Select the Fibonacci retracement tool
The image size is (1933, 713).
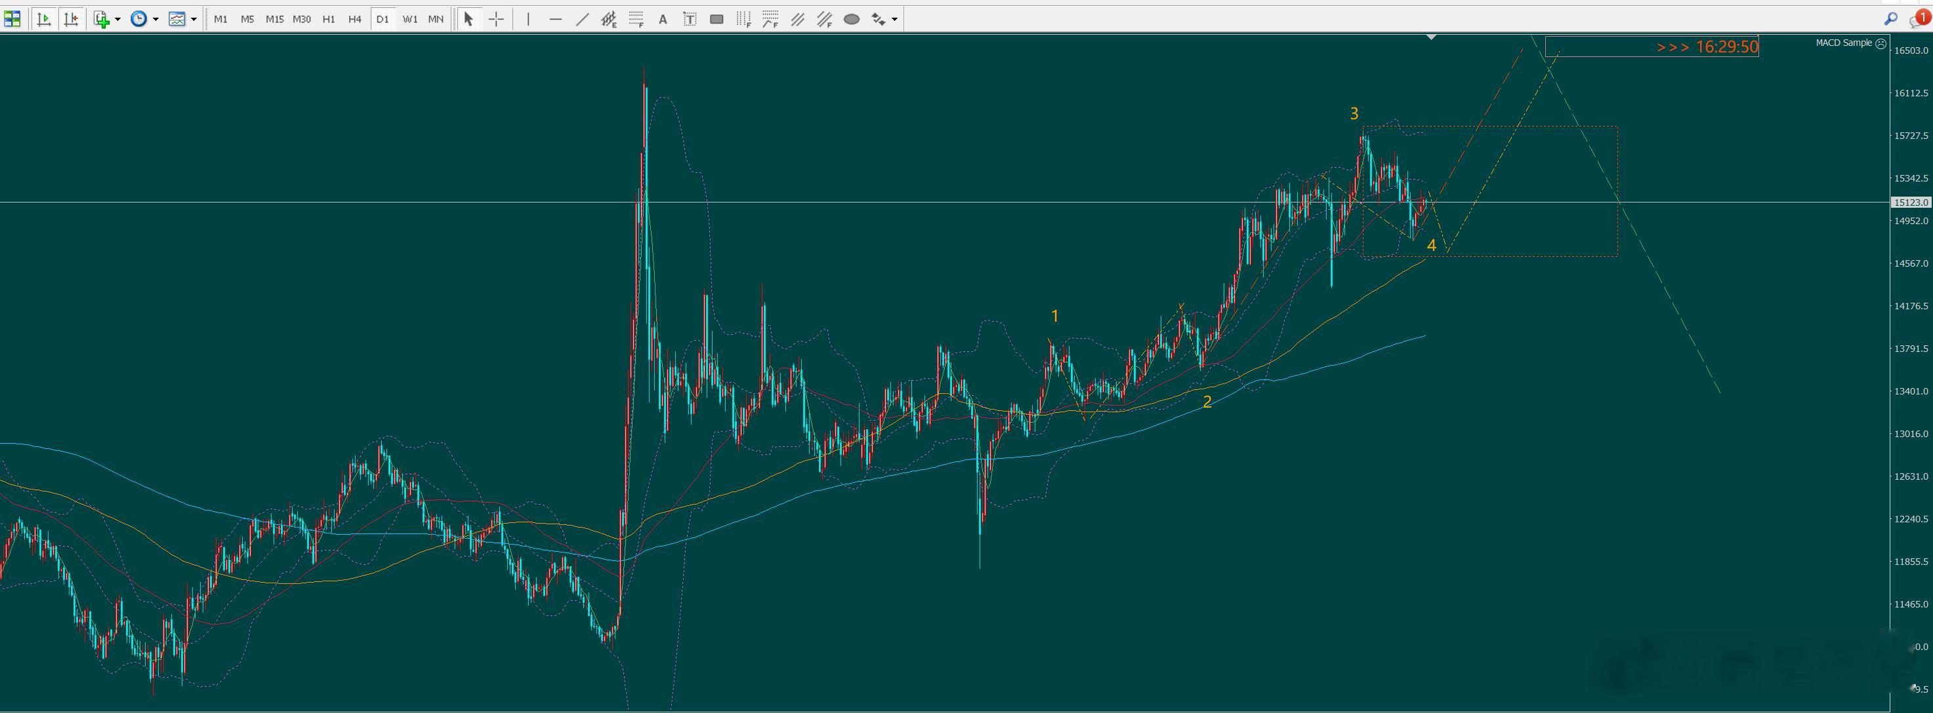coord(636,20)
